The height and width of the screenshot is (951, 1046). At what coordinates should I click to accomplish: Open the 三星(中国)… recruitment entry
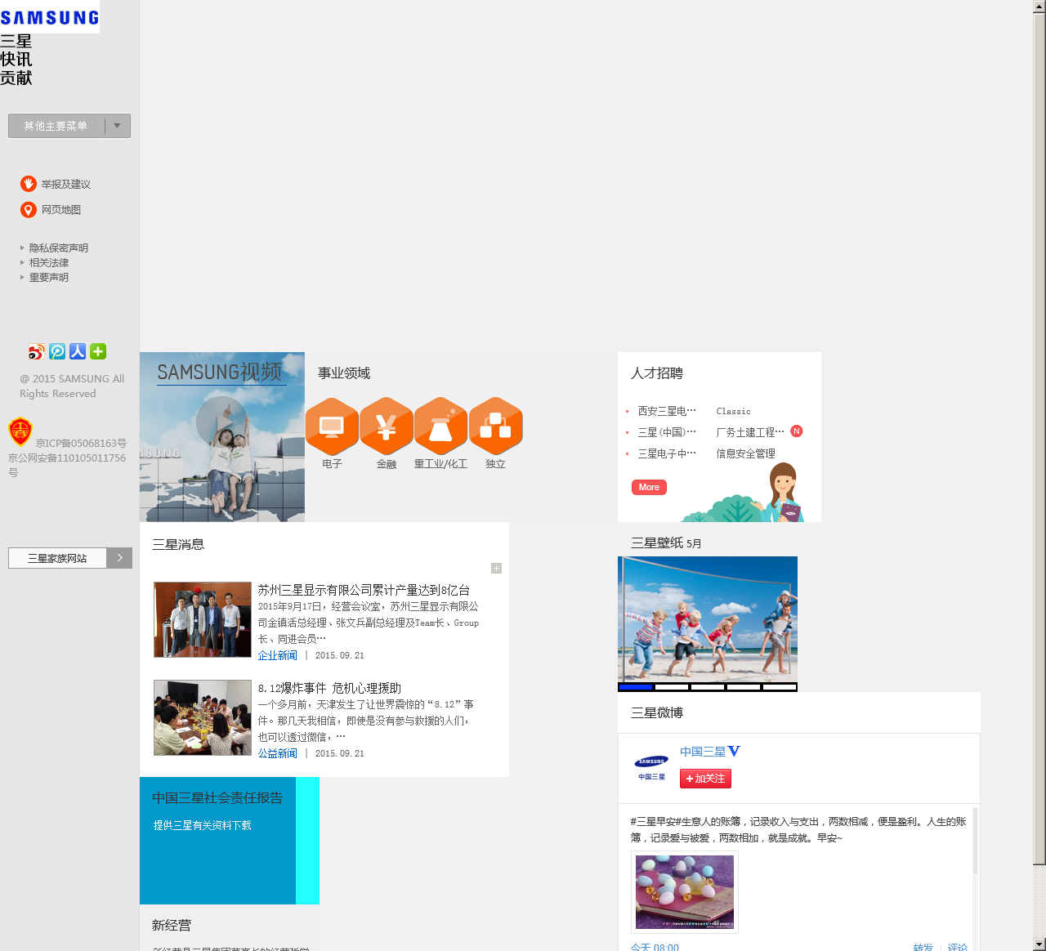click(667, 432)
